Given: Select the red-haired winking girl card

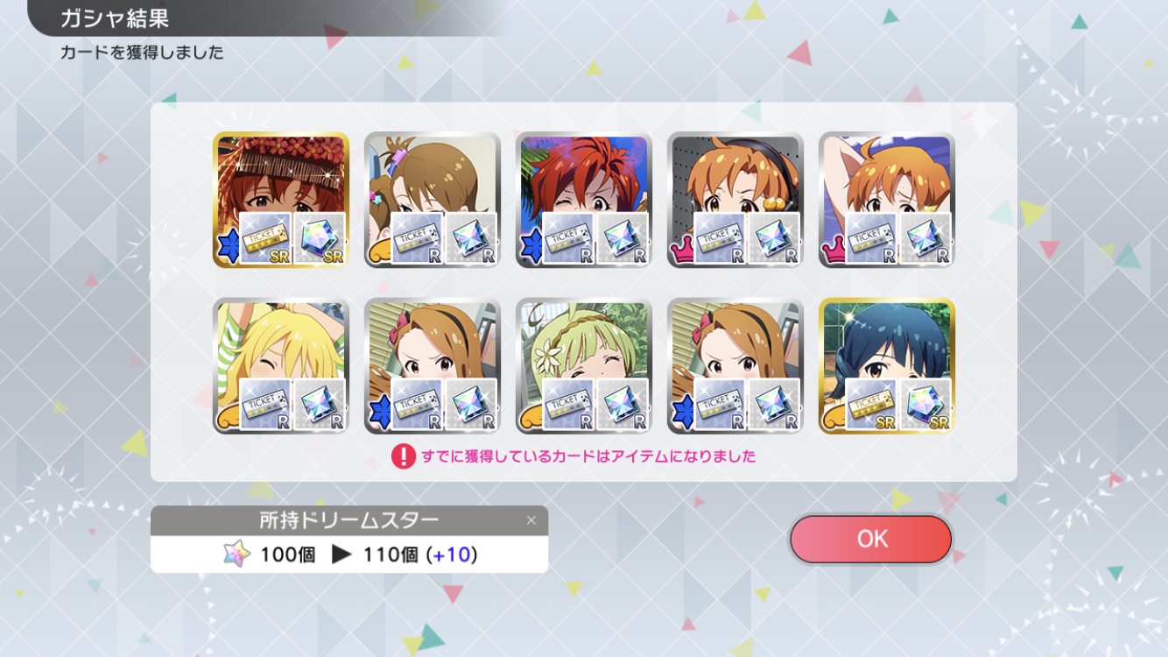Looking at the screenshot, I should (x=584, y=200).
